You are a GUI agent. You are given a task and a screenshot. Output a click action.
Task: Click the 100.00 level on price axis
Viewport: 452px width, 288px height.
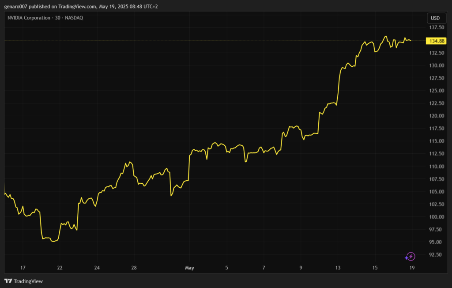click(x=436, y=217)
